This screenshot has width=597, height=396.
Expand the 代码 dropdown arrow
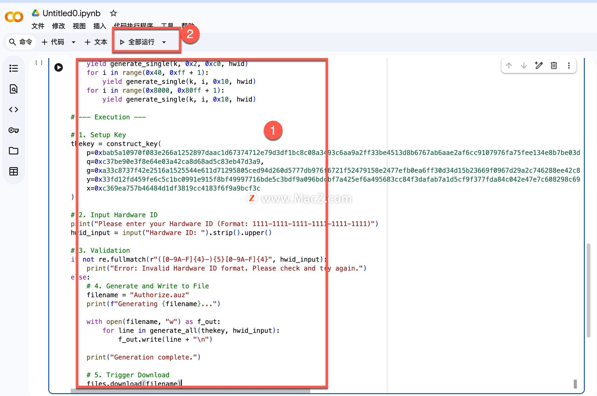pos(73,42)
